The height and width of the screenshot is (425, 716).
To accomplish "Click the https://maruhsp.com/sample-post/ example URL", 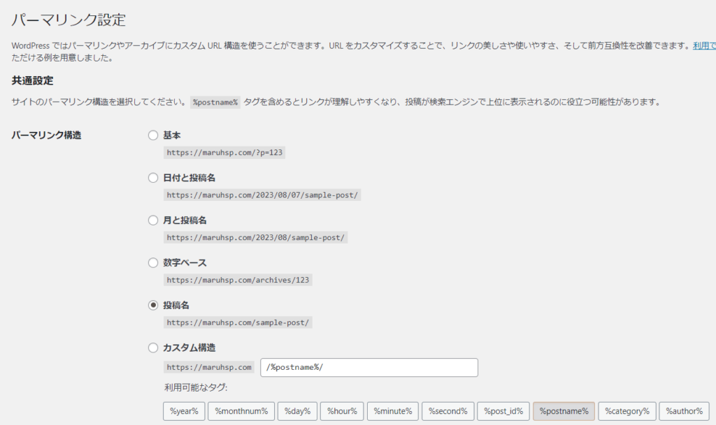I will (x=238, y=322).
